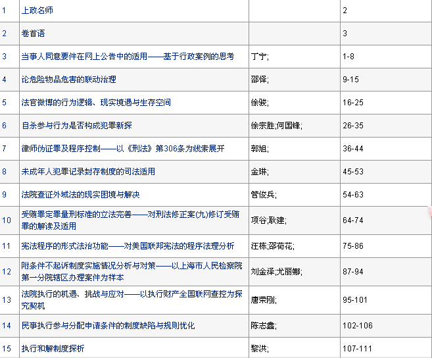This screenshot has width=432, height=358.
Task: Click the article '当事人同意要件在网上公告中的适用'
Action: tap(128, 57)
